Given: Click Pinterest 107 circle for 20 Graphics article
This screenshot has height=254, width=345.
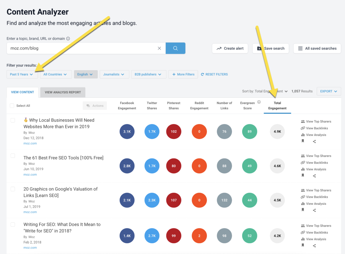Looking at the screenshot, I should (174, 200).
